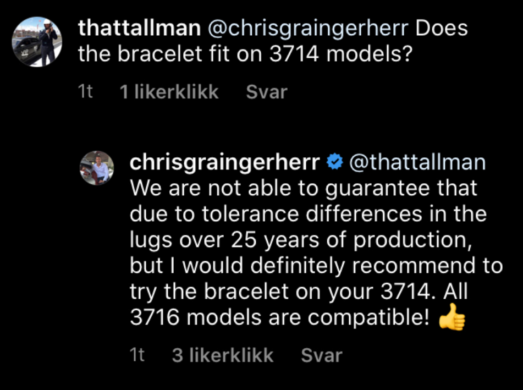The image size is (523, 390).
Task: Open thattallman's profile from comment username
Action: [x=138, y=29]
